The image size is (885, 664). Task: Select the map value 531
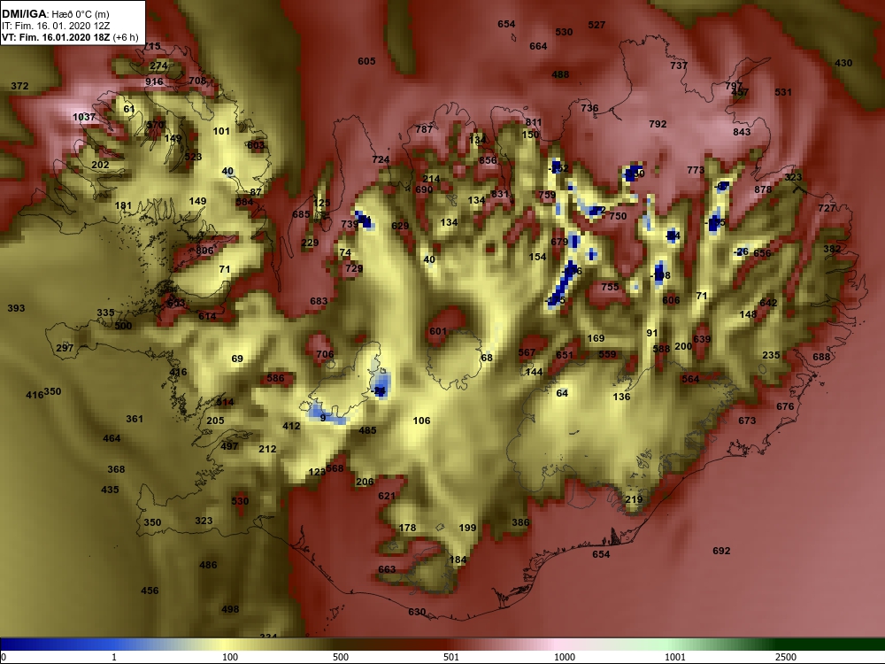(x=783, y=92)
